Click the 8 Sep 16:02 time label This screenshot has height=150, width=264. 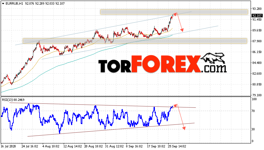pyautogui.click(x=134, y=146)
